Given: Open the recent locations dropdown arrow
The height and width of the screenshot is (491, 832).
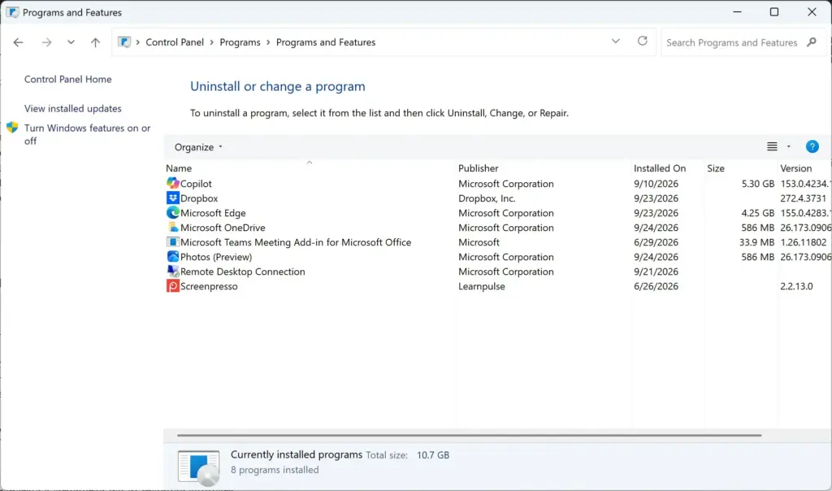Looking at the screenshot, I should click(71, 42).
